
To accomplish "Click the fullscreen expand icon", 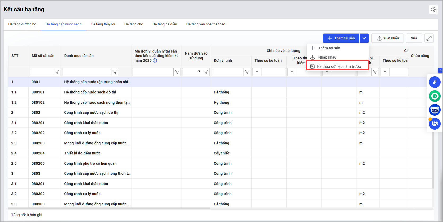I will (x=429, y=38).
